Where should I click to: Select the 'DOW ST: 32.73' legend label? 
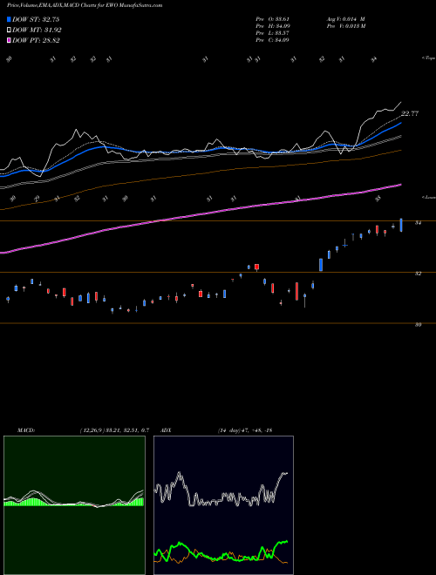[36, 19]
